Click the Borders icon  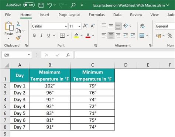[62, 35]
